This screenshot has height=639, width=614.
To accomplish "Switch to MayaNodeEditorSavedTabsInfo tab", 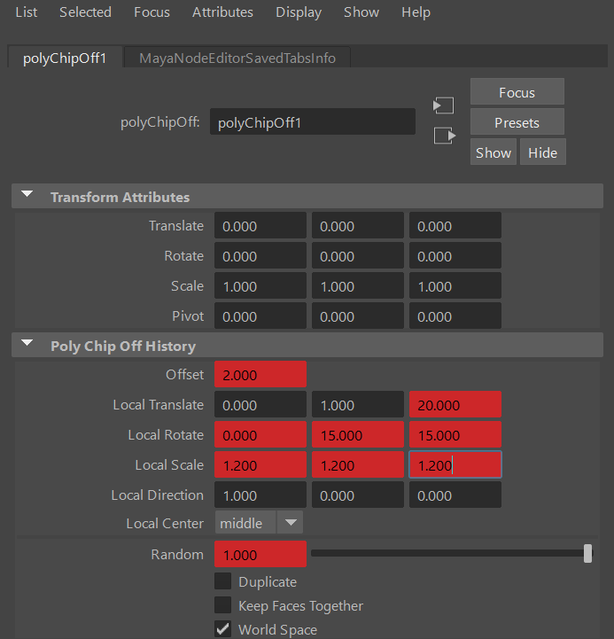I will (x=237, y=58).
